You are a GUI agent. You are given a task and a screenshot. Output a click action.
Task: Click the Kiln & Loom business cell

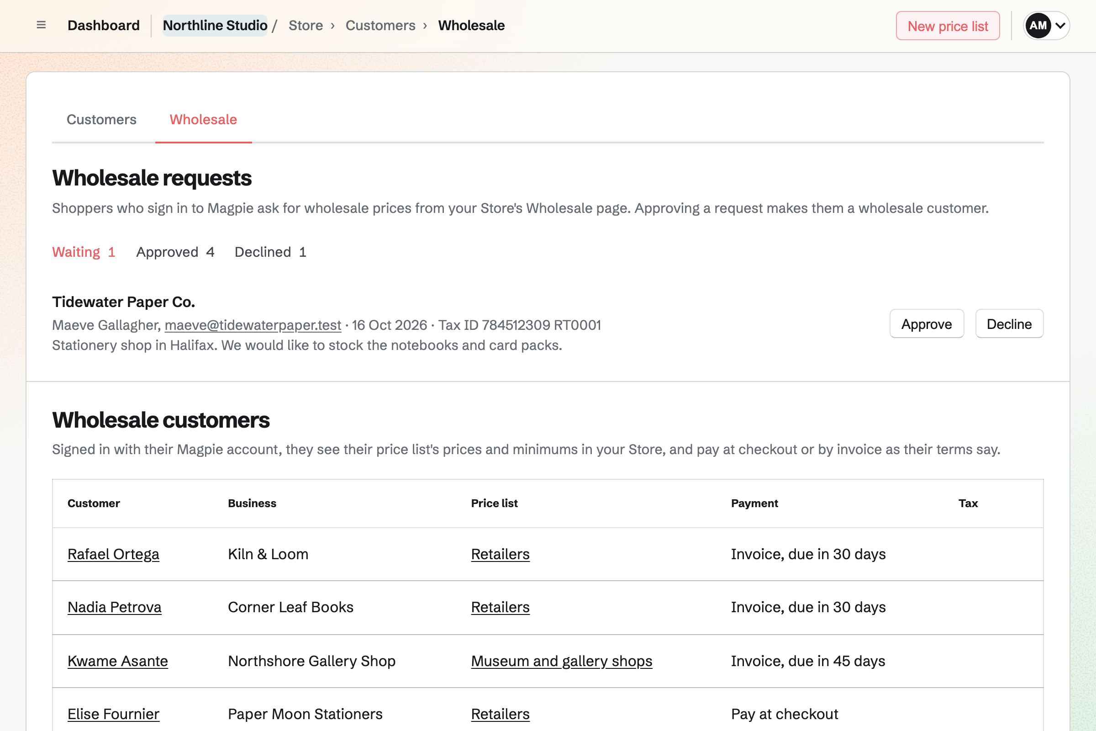[268, 554]
